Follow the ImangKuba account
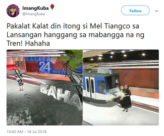 click(135, 10)
